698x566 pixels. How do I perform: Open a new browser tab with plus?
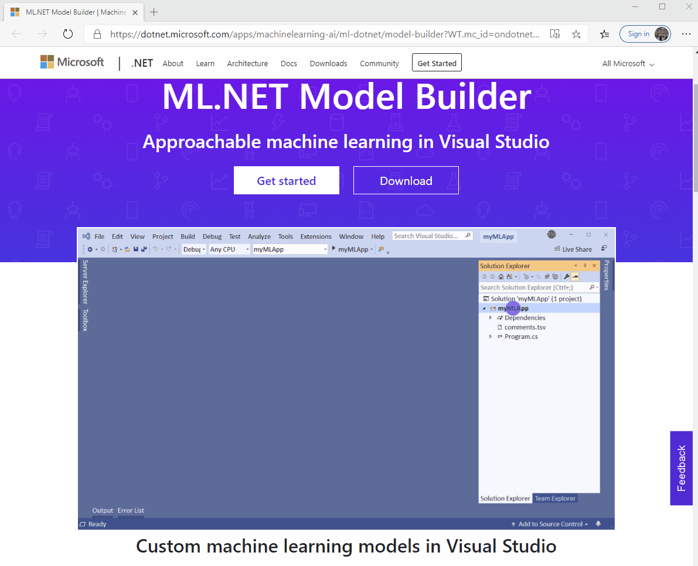pyautogui.click(x=154, y=12)
